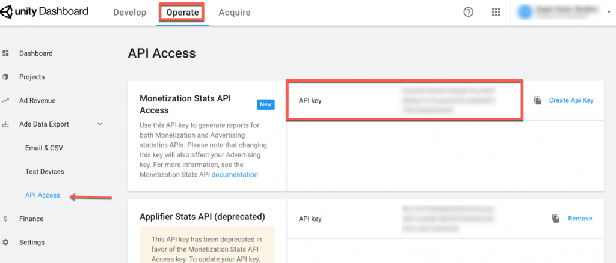
Task: Open Finance in the sidebar
Action: click(31, 219)
